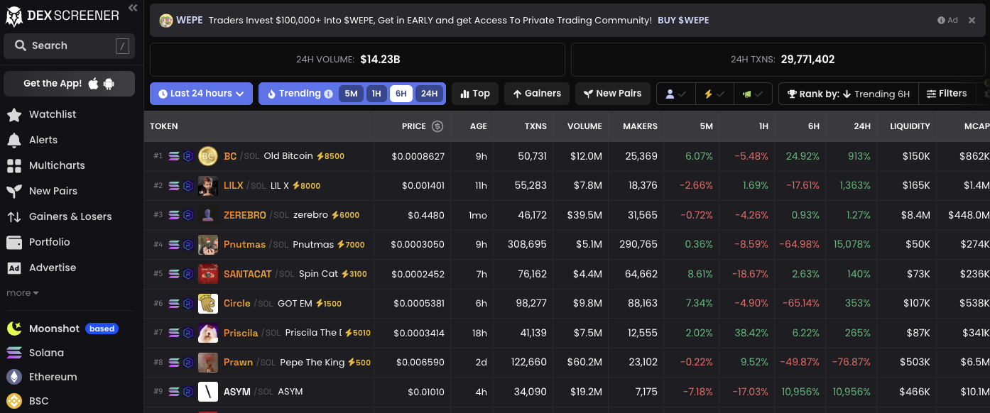Click the boost 8500 badge on BC

click(x=330, y=156)
